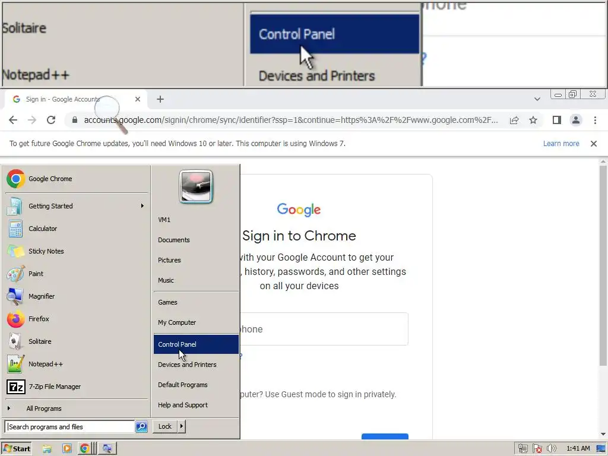Click the page vertical scrollbar
This screenshot has width=608, height=456.
[x=603, y=265]
